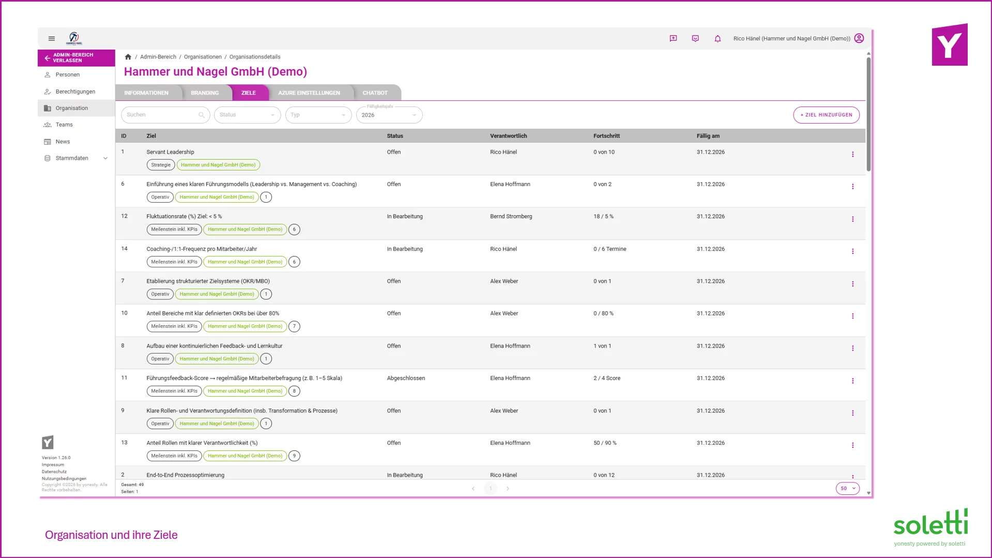The height and width of the screenshot is (558, 992).
Task: Open the Datenschutz link
Action: (x=54, y=472)
